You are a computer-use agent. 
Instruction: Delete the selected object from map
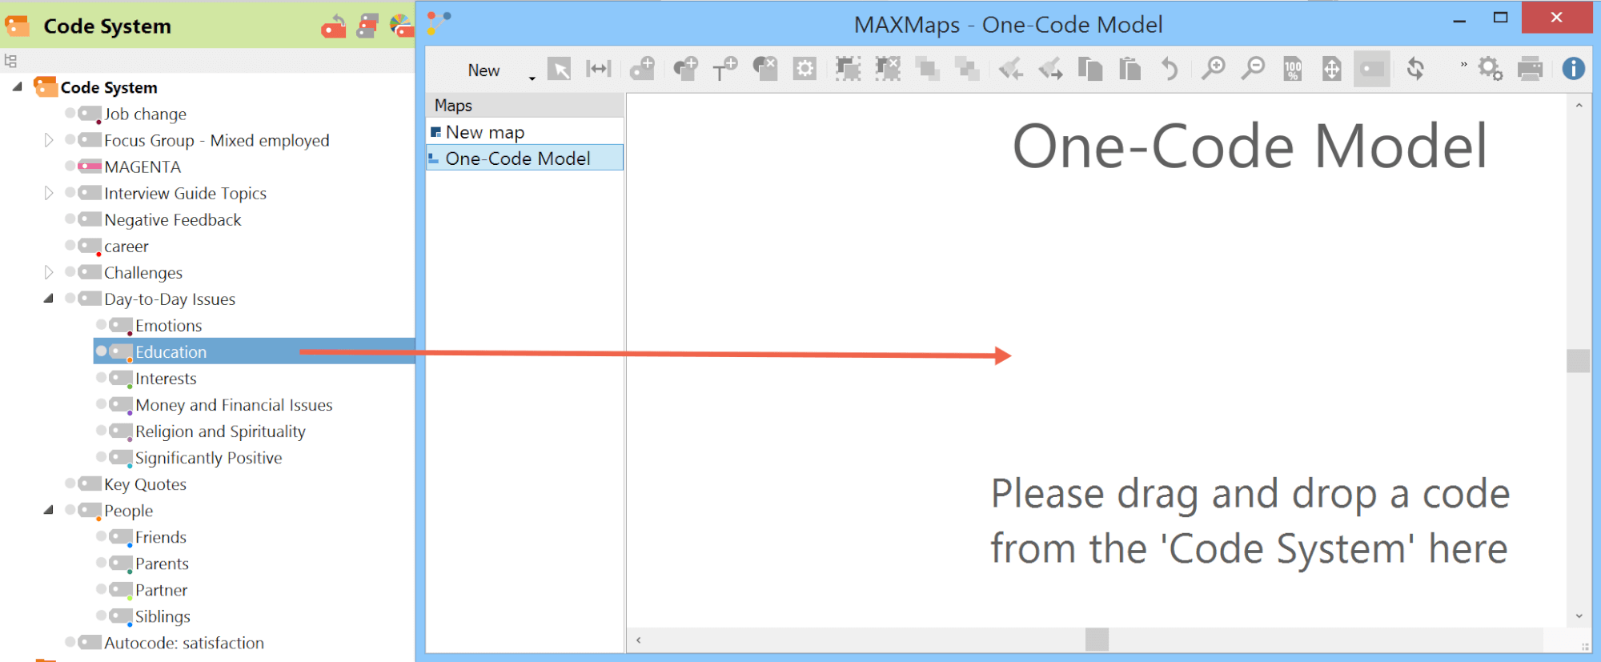765,69
